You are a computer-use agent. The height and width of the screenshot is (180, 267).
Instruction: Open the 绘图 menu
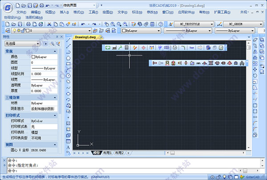[106, 11]
